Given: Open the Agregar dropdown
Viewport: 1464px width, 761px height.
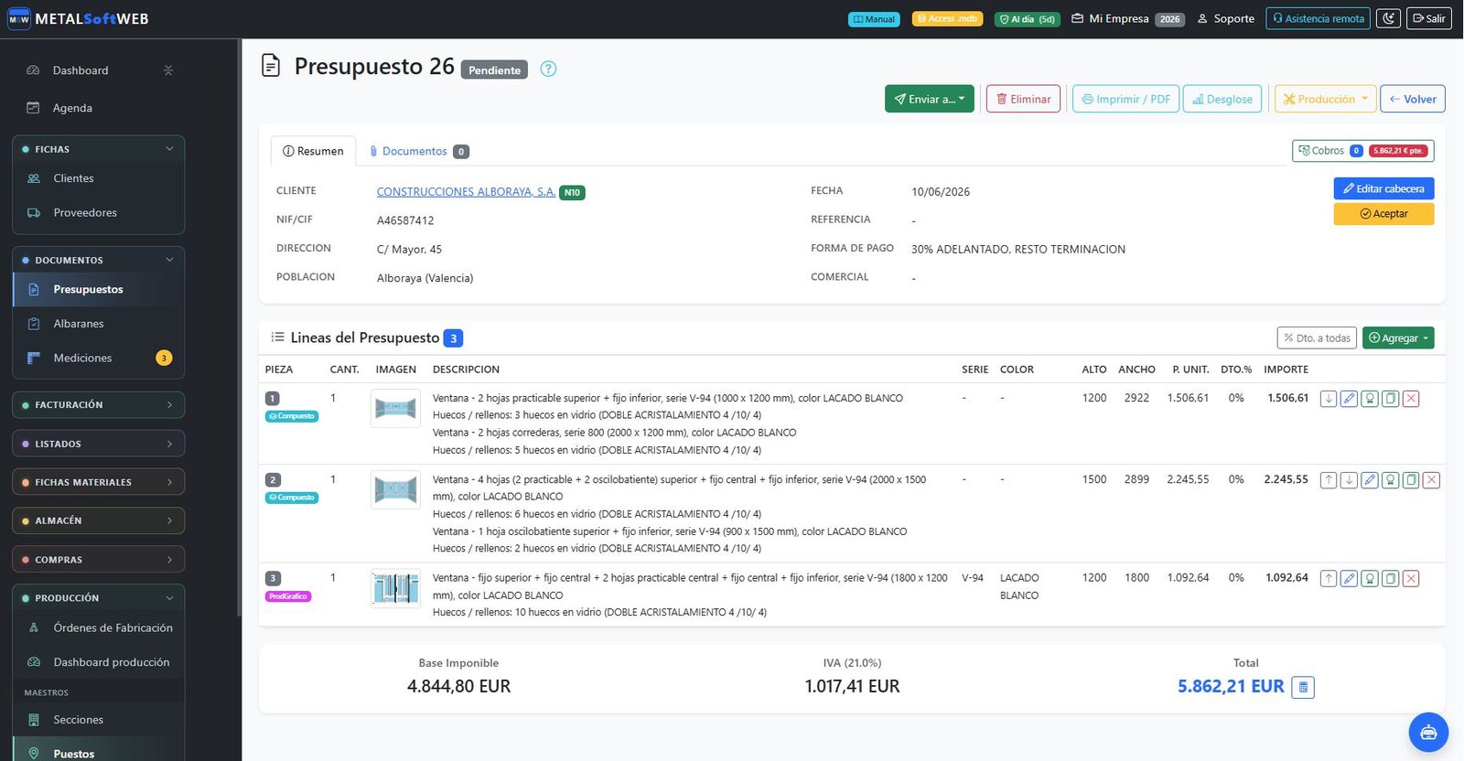Looking at the screenshot, I should tap(1398, 338).
